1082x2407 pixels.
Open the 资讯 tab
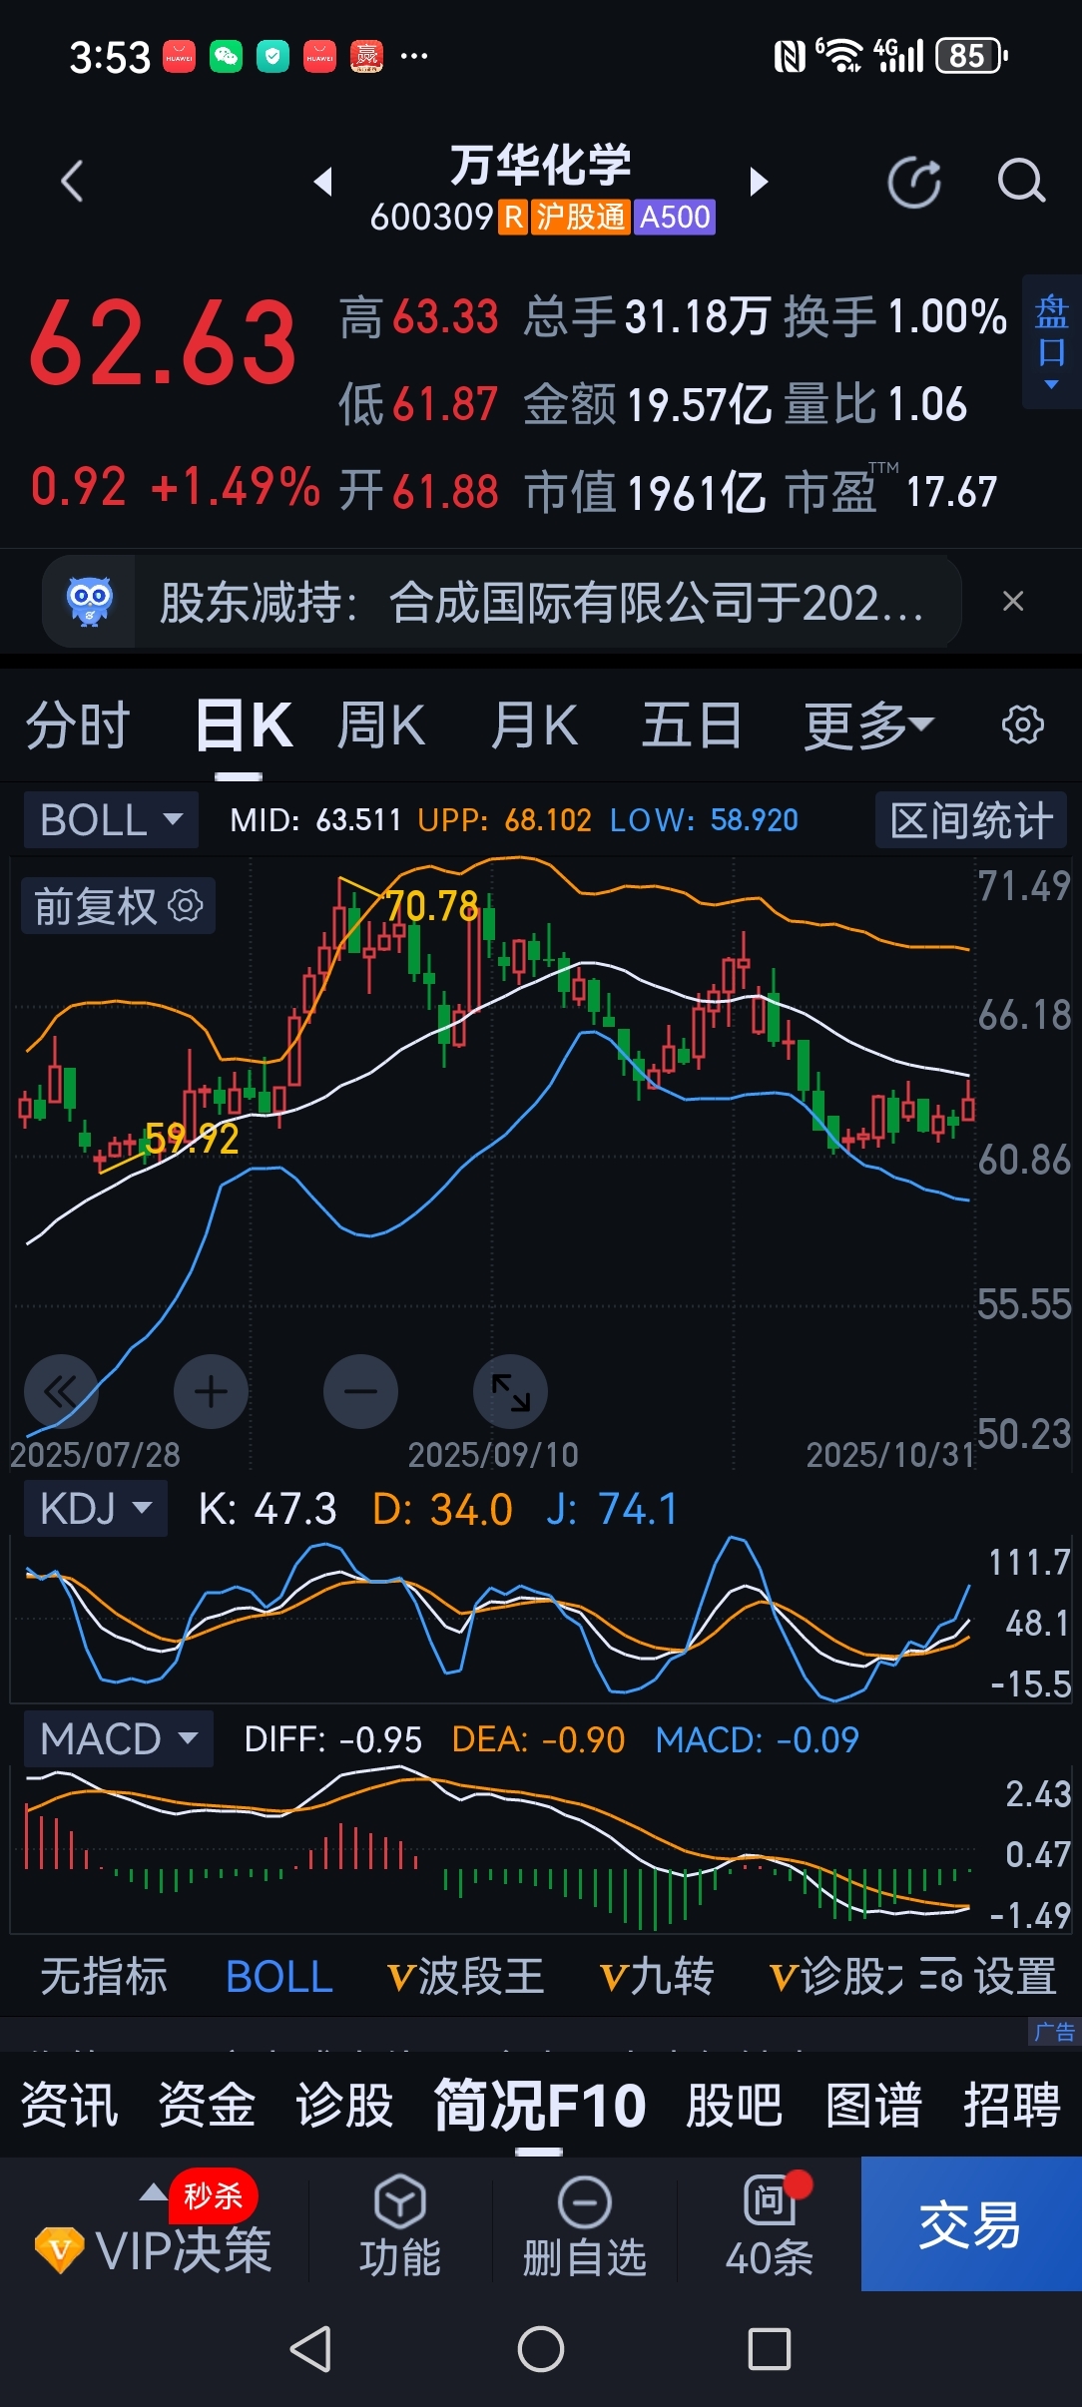pos(70,2106)
